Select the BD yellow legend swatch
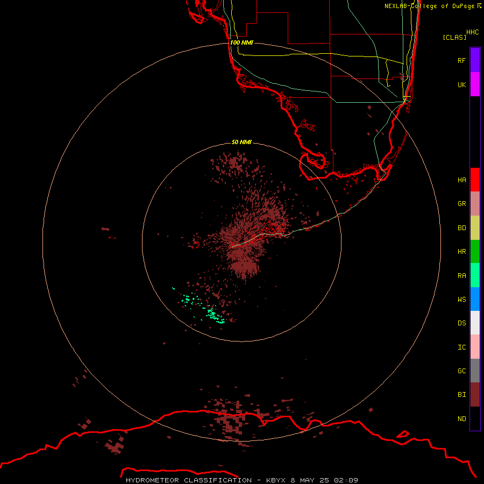The width and height of the screenshot is (484, 484). click(475, 228)
